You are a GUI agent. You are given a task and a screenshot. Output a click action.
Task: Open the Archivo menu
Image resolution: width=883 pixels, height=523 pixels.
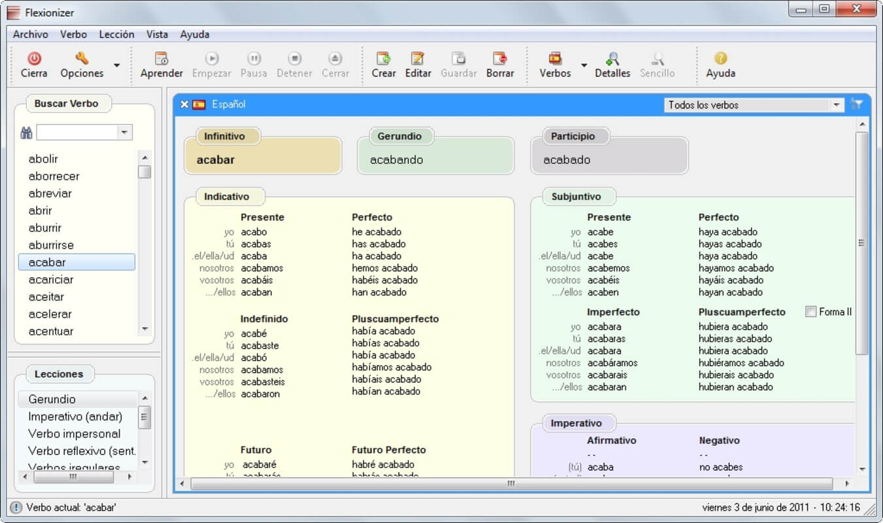pos(30,35)
